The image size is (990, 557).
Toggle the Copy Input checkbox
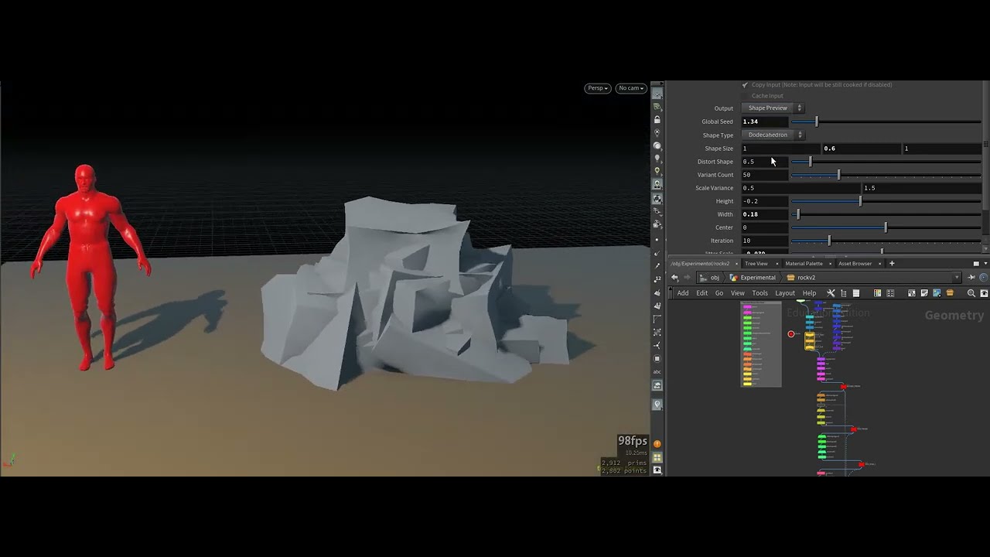[745, 84]
